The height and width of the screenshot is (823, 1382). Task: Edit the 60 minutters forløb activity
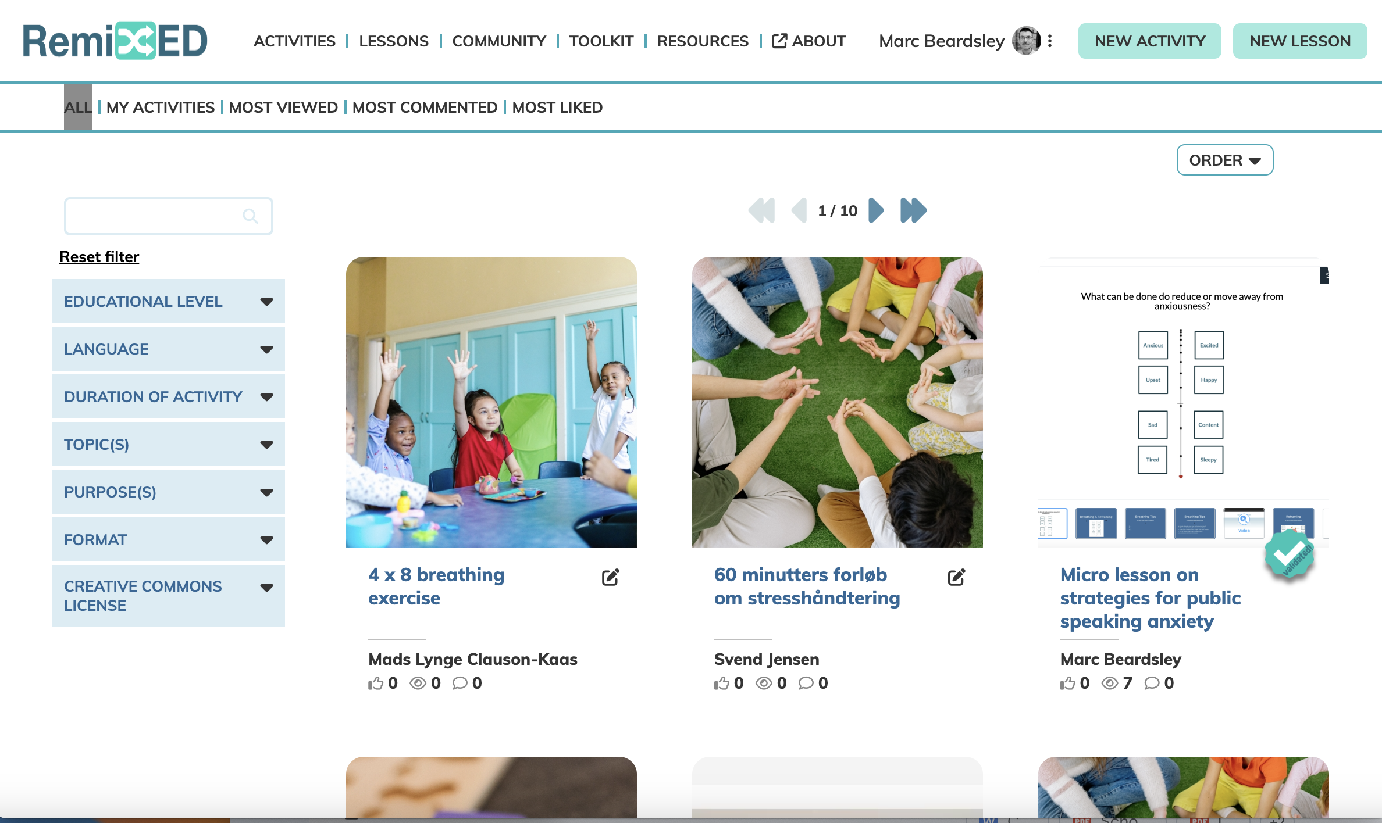pyautogui.click(x=956, y=577)
